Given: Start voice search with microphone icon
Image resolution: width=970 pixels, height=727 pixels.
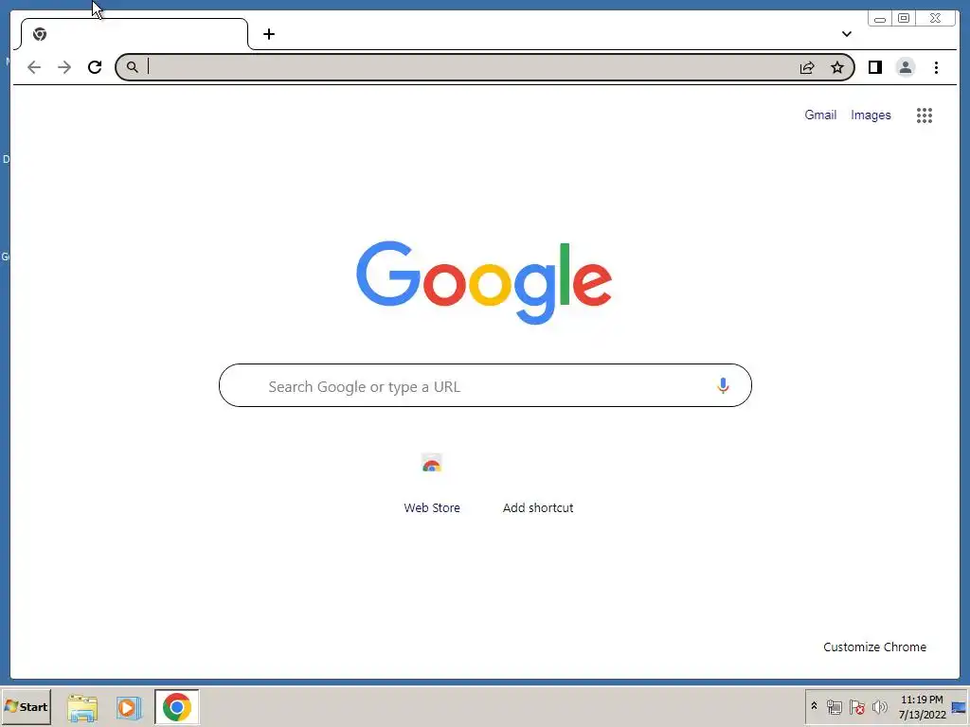Looking at the screenshot, I should 723,386.
